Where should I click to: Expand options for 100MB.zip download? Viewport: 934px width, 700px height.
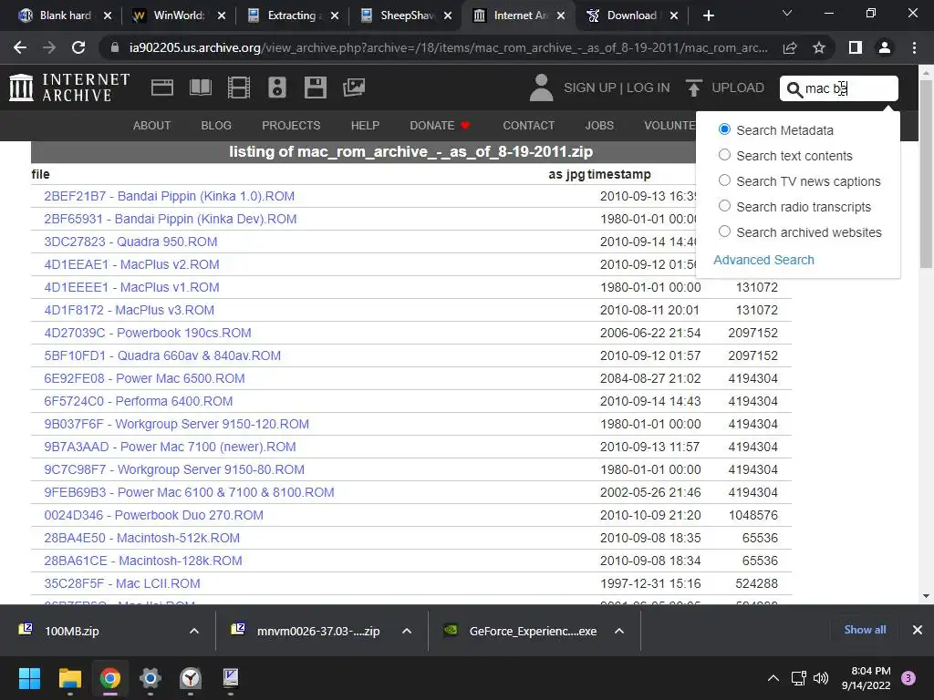(x=194, y=631)
